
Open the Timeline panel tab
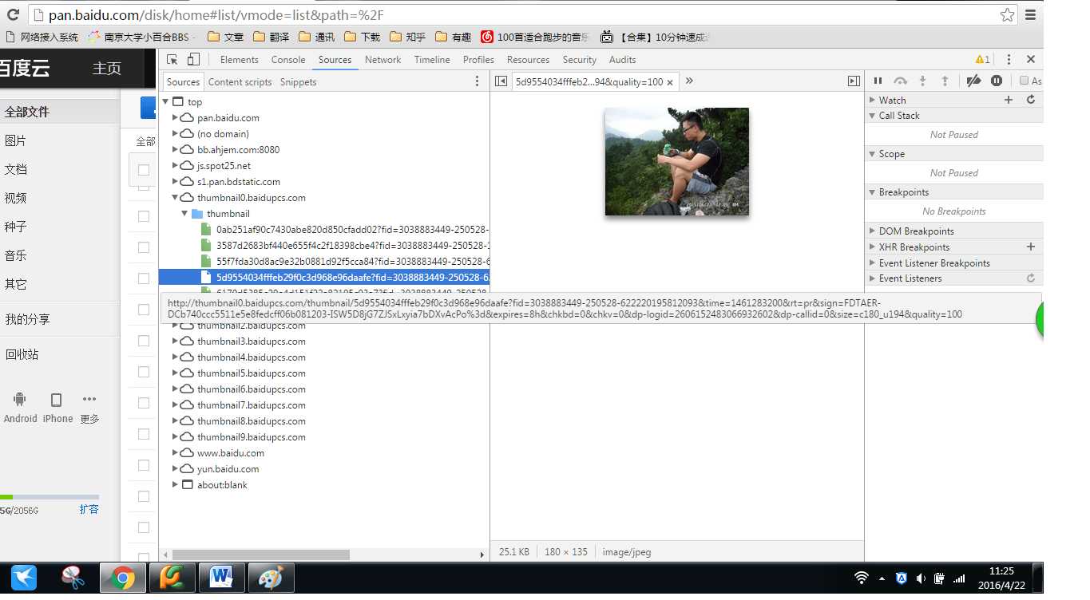point(432,60)
